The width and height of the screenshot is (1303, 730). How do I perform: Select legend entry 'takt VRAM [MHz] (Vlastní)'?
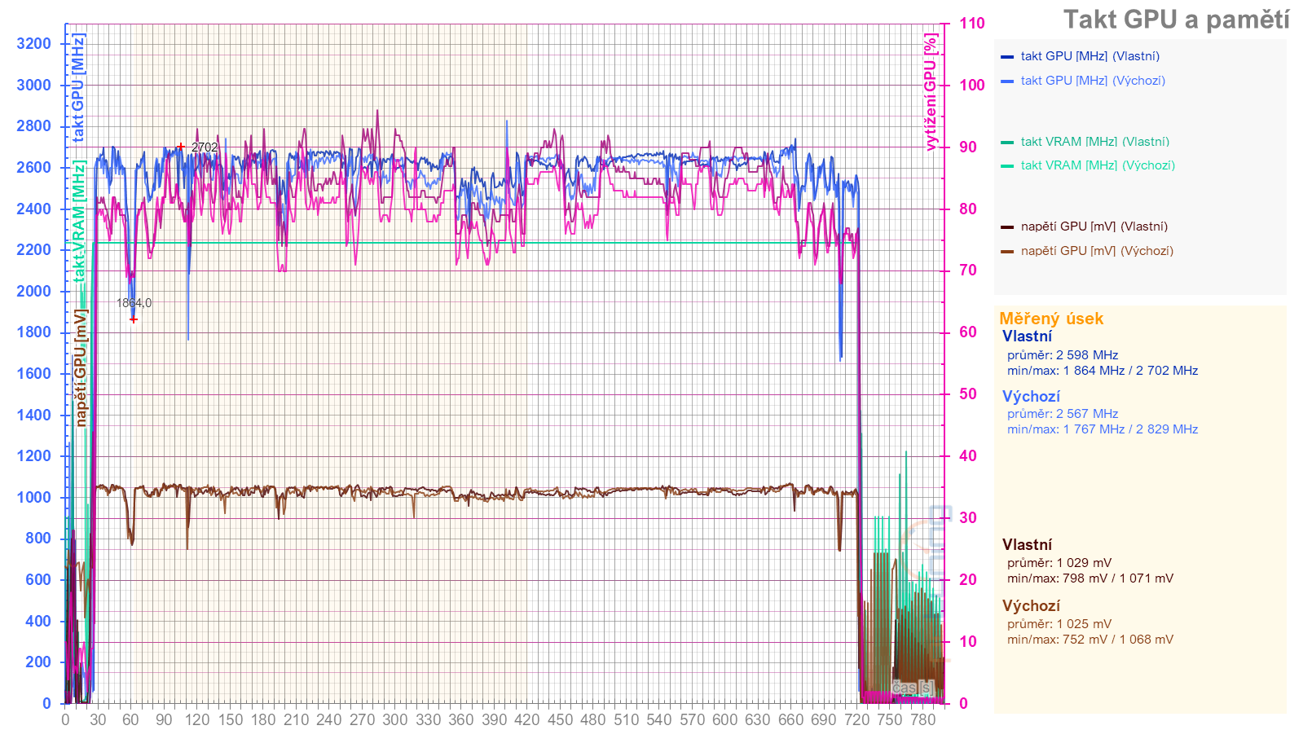1094,142
